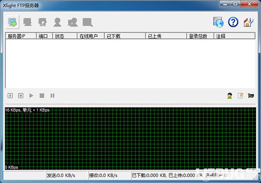Viewport: 261px width, 183px height.
Task: Click 已下载:0.000 KB status bar entry
Action: click(x=149, y=175)
